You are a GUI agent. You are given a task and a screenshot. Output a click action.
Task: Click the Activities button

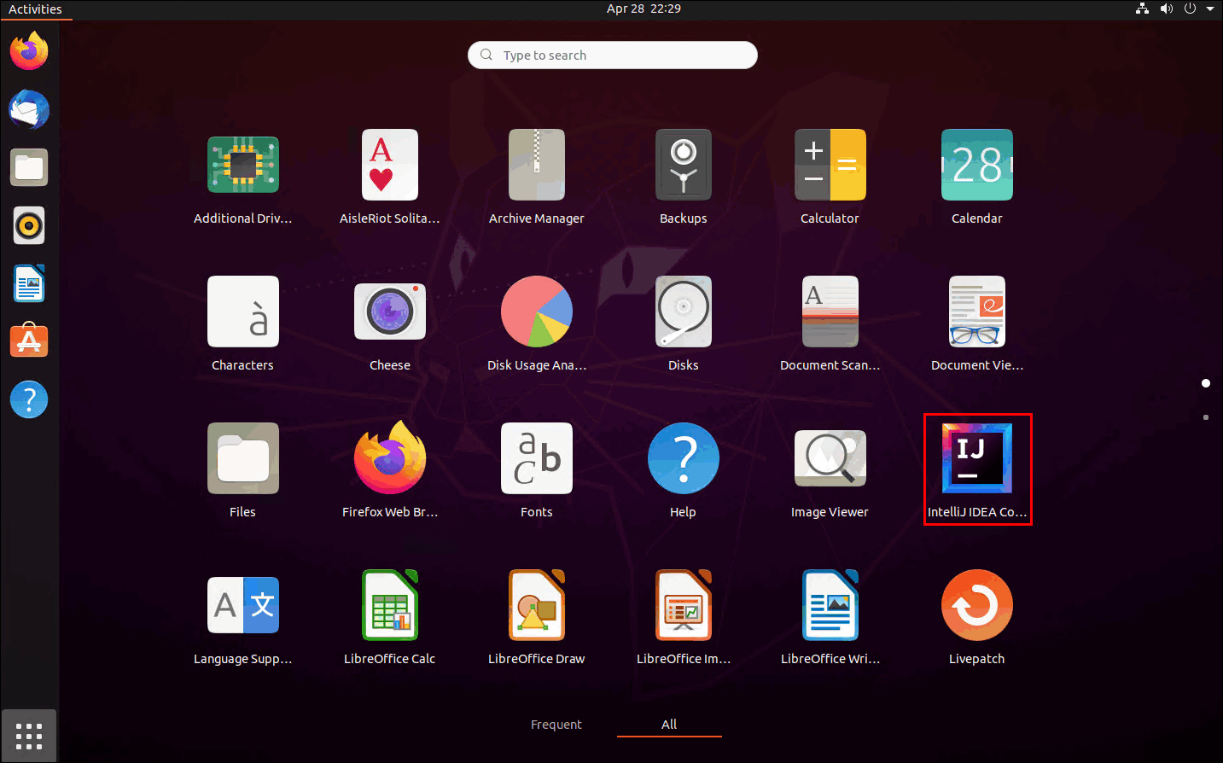pyautogui.click(x=35, y=9)
